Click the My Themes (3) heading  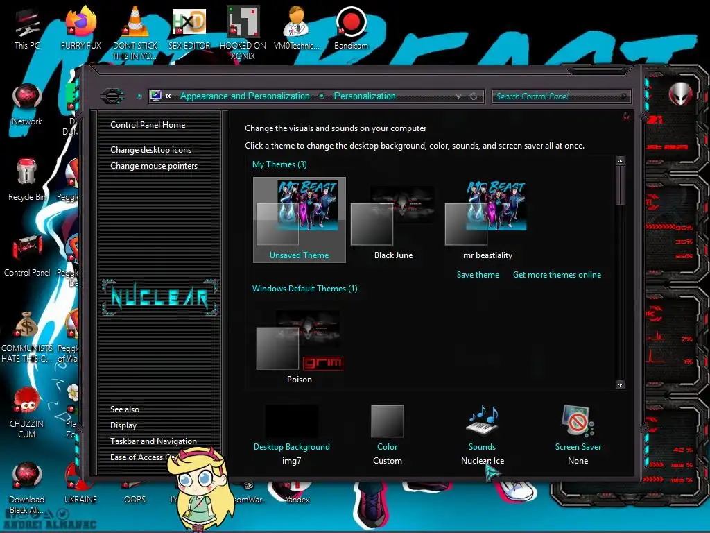tap(279, 164)
